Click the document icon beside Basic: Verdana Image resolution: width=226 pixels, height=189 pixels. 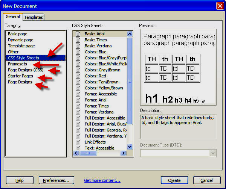pyautogui.click(x=78, y=46)
